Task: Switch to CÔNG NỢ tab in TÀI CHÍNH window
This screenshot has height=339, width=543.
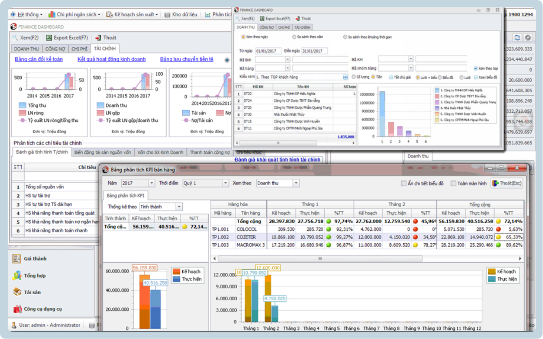Action: point(55,49)
